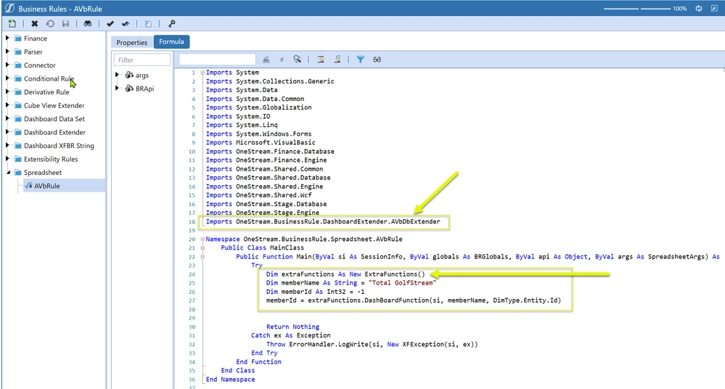
Task: Click the copy document toolbar icon
Action: pyautogui.click(x=148, y=24)
